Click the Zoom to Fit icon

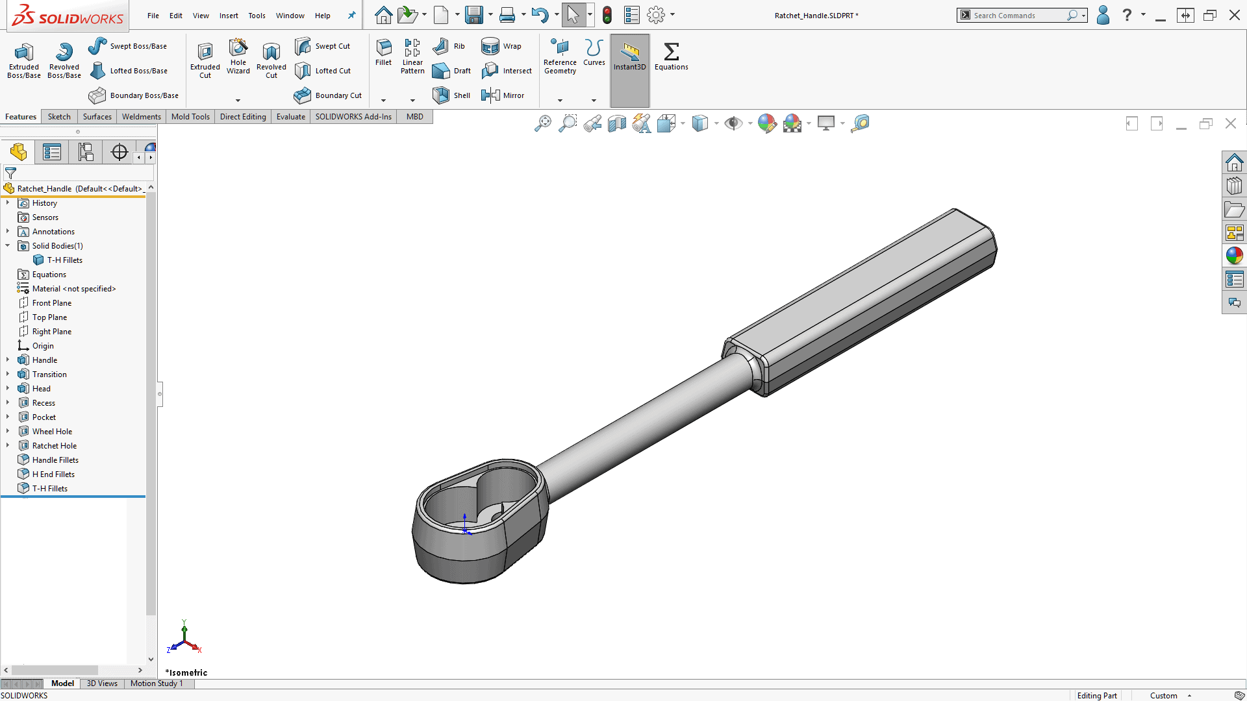tap(543, 123)
